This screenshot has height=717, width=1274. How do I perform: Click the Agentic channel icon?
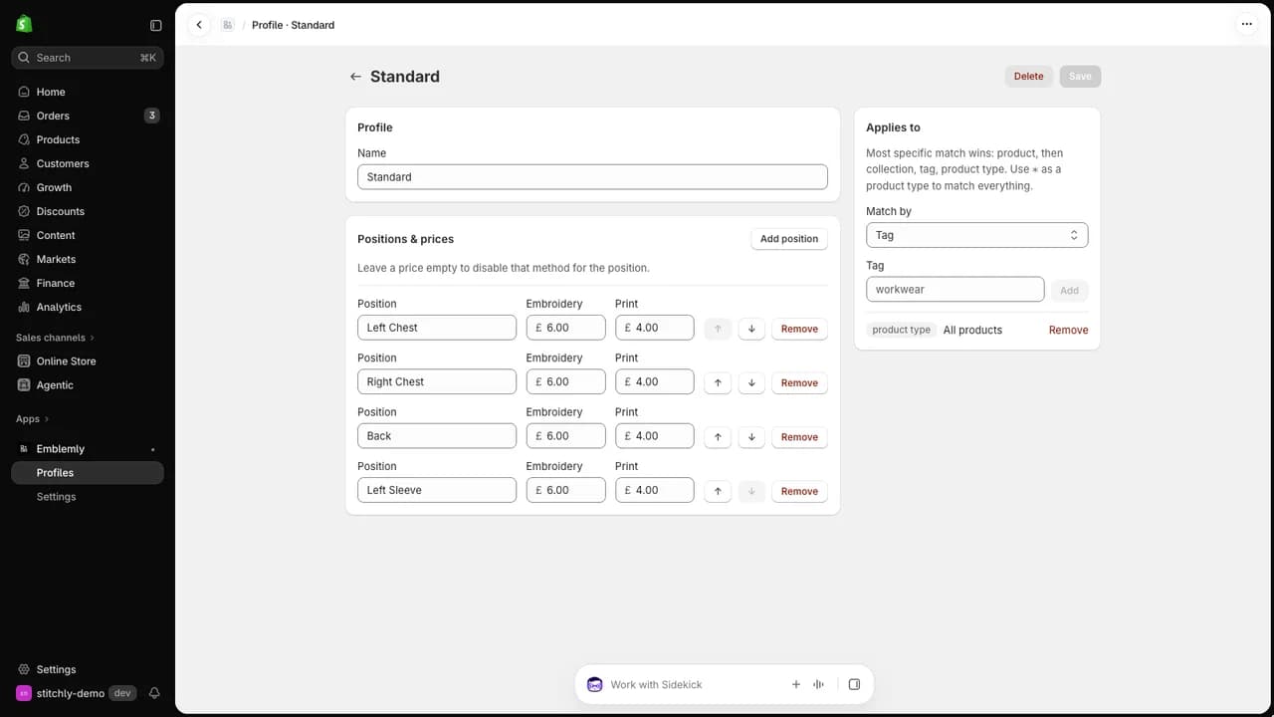pos(25,384)
